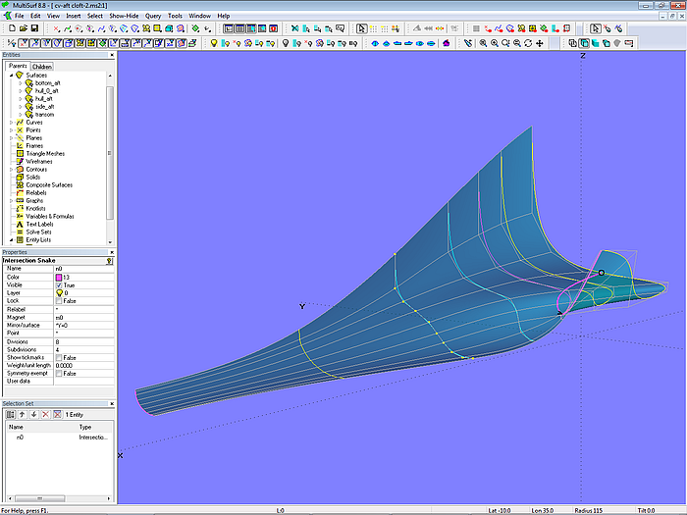
Task: Toggle the Visible checkbox in Properties
Action: point(59,284)
